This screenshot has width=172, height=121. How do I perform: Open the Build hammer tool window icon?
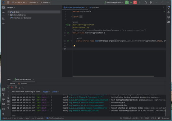pos(3,94)
